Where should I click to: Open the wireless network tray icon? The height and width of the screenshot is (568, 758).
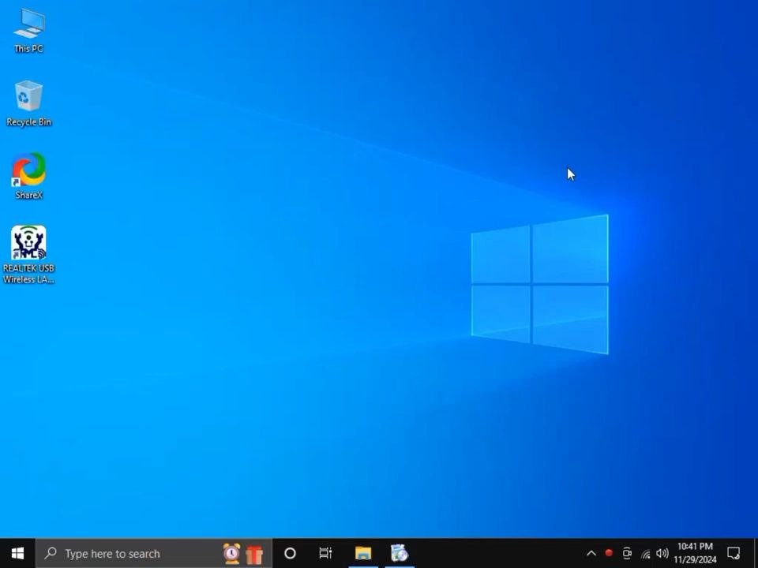[x=645, y=554]
